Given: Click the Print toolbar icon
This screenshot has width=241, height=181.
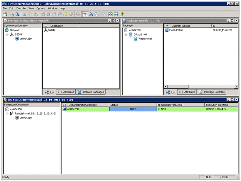Looking at the screenshot, I should [12, 14].
